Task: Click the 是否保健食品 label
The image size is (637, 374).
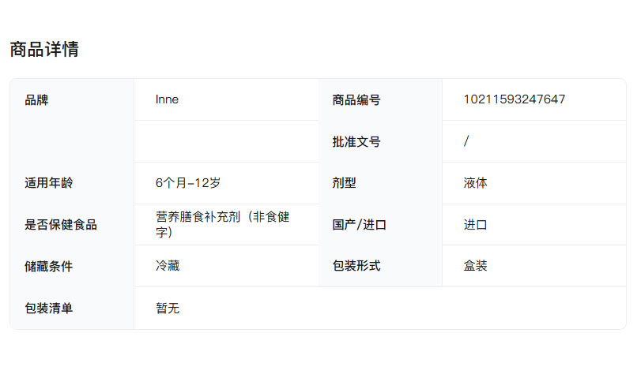Action: coord(61,225)
